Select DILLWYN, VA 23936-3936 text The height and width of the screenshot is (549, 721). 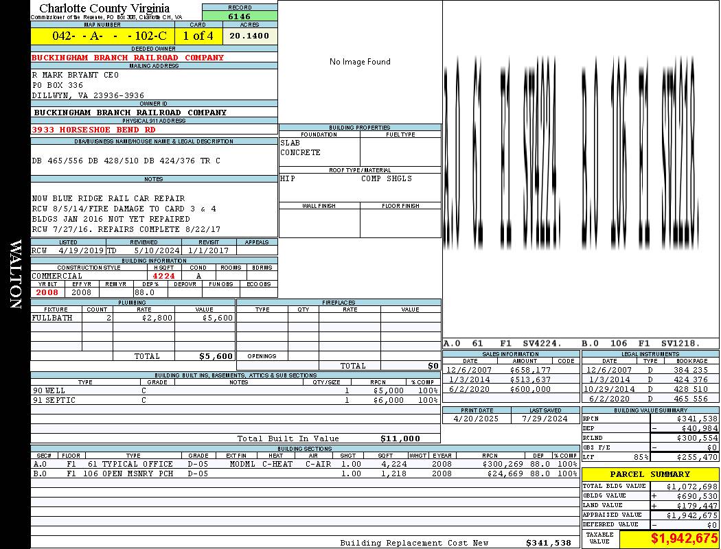(88, 95)
